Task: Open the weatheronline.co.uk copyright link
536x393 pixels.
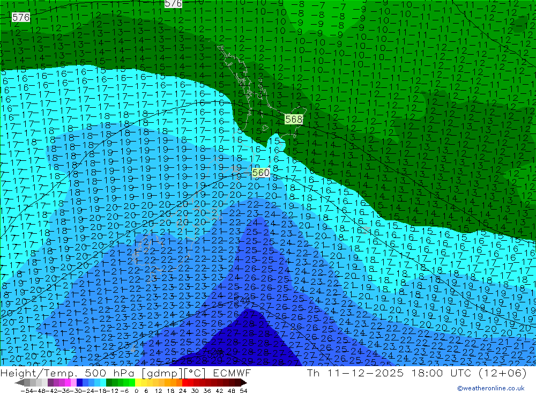Action: pos(490,388)
